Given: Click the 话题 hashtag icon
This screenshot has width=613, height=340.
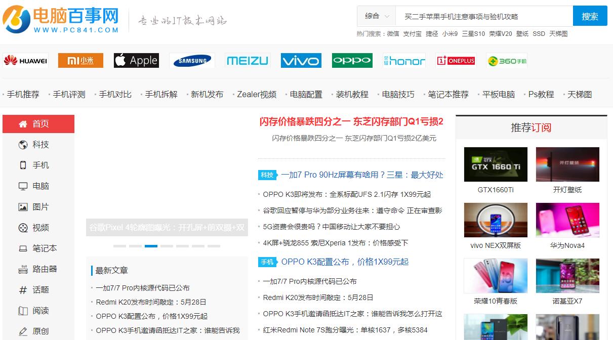Looking at the screenshot, I should tap(22, 289).
